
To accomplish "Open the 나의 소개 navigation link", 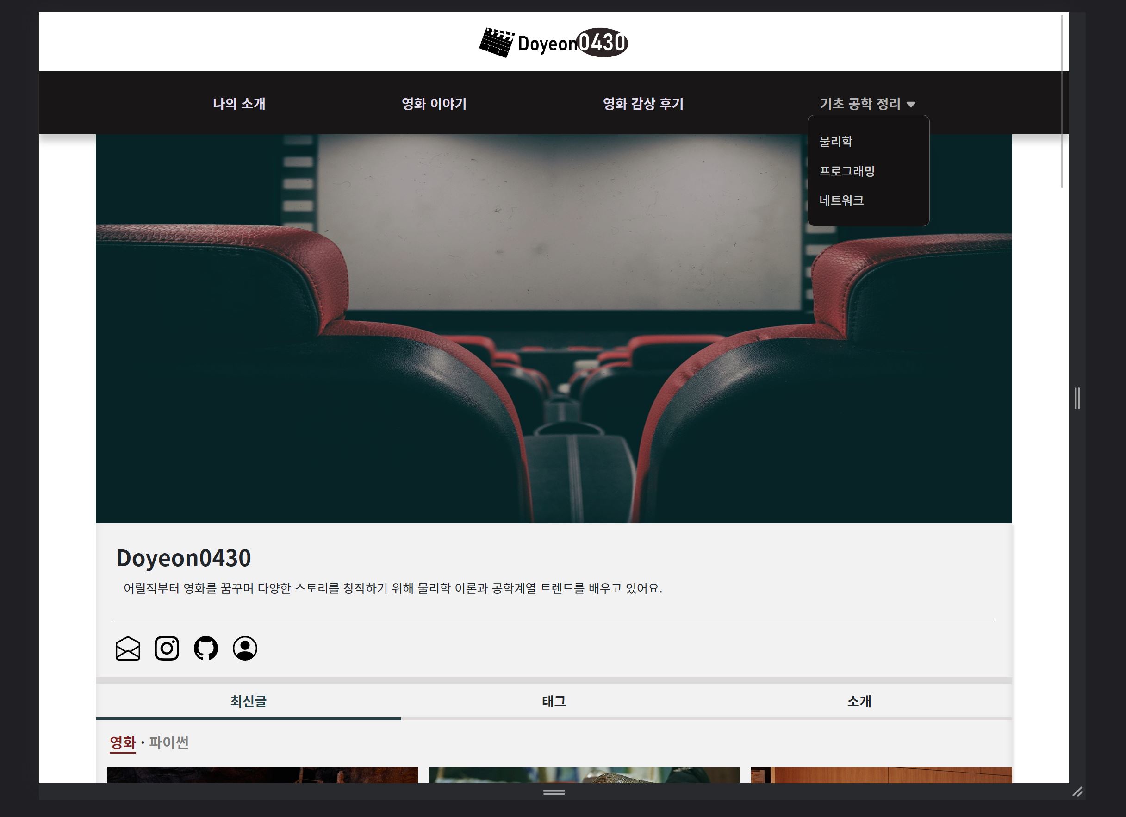I will click(x=239, y=104).
